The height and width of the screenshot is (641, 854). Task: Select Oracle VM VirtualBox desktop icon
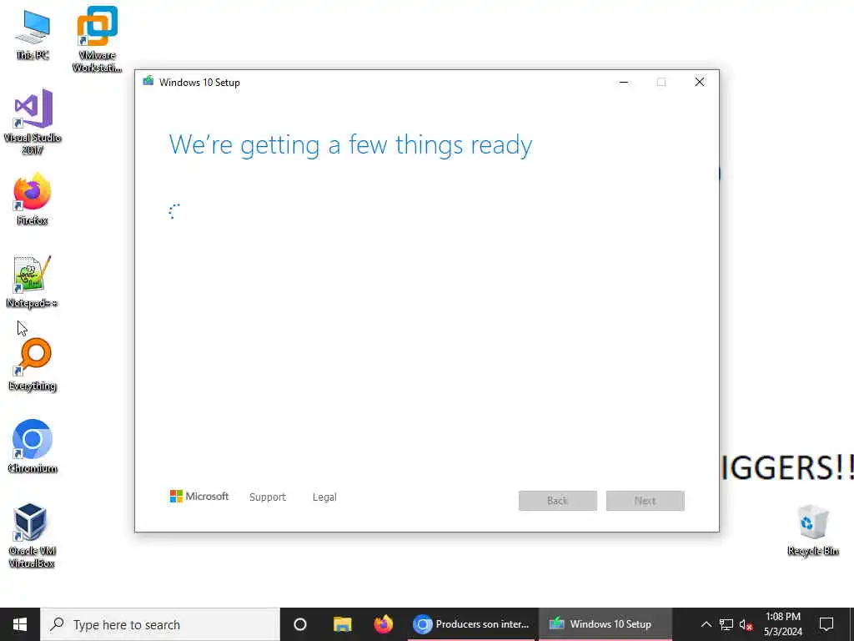tap(33, 535)
